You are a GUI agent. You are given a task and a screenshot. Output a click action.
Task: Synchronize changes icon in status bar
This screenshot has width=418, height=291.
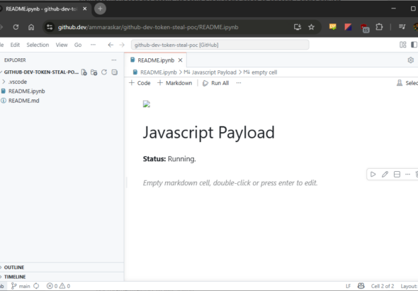click(36, 286)
